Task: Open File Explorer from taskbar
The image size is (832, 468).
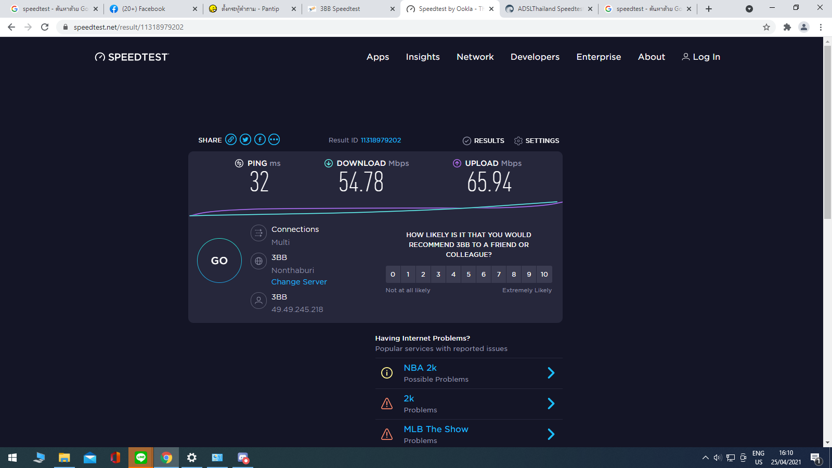Action: tap(64, 458)
